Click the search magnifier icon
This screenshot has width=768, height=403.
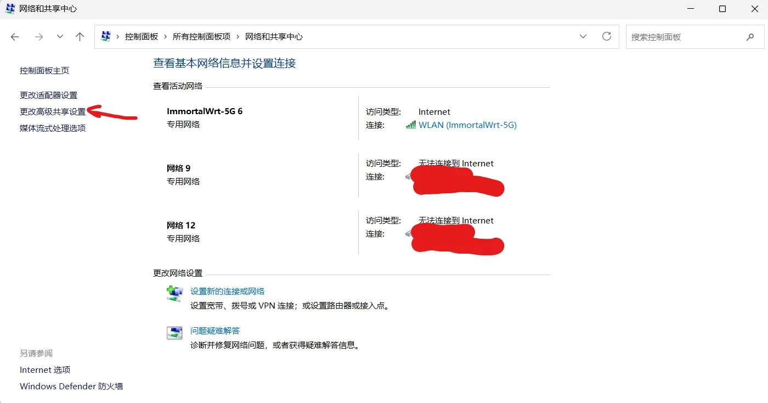tap(750, 37)
